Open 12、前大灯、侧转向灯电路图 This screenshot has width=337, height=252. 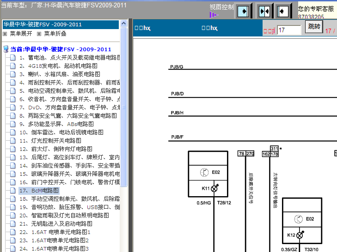pos(56,149)
